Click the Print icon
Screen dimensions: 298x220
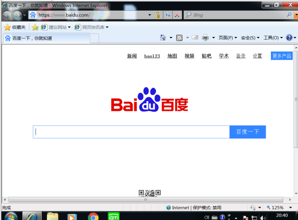pos(205,38)
